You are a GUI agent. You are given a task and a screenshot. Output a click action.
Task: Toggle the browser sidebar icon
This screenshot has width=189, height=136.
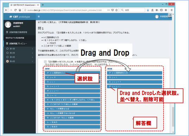tap(162, 10)
